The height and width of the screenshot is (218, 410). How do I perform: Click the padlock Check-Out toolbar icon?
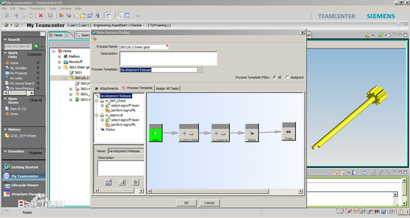(x=97, y=16)
